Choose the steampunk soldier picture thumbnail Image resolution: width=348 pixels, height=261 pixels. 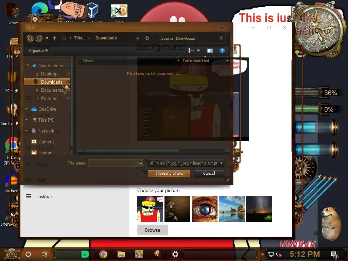click(x=177, y=209)
